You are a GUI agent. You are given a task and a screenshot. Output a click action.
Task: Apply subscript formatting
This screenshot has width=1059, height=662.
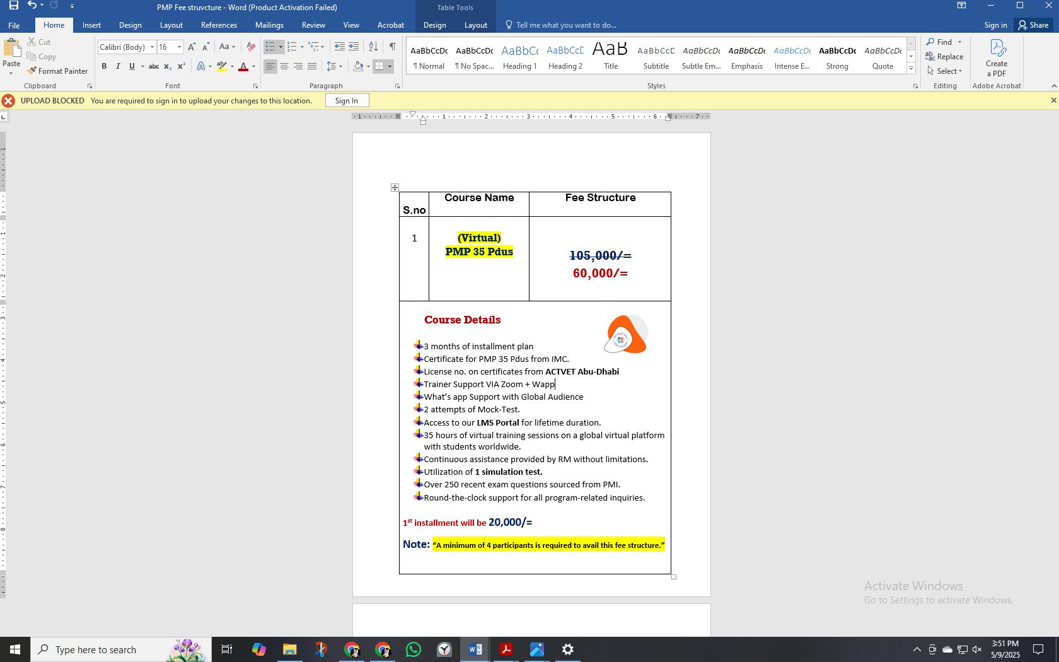167,66
